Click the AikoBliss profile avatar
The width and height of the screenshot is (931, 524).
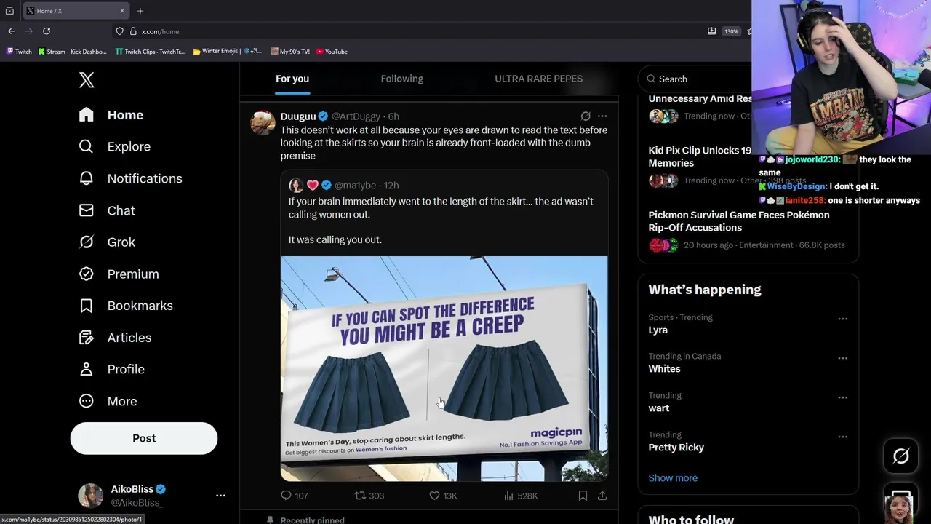(90, 496)
